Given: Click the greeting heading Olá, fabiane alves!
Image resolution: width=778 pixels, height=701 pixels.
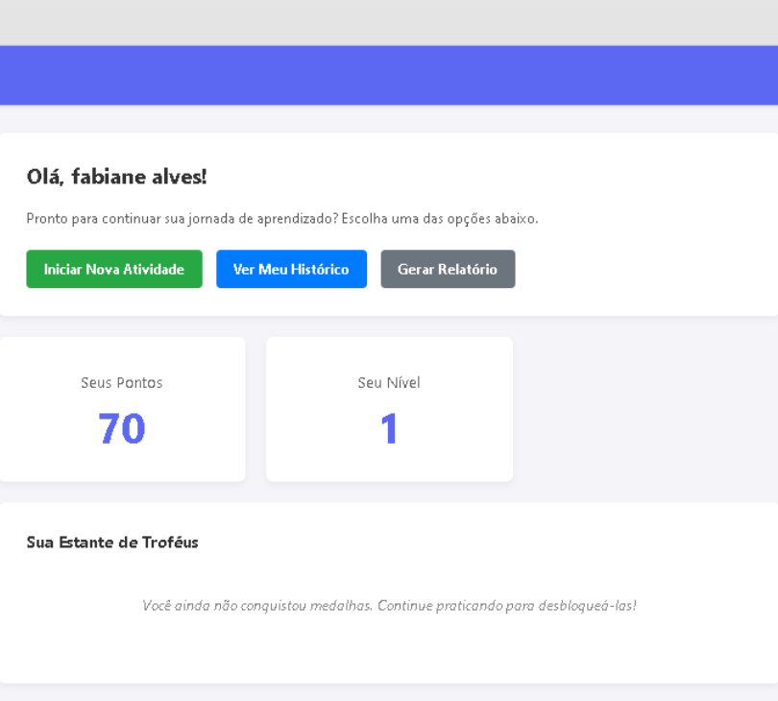Looking at the screenshot, I should (x=116, y=177).
